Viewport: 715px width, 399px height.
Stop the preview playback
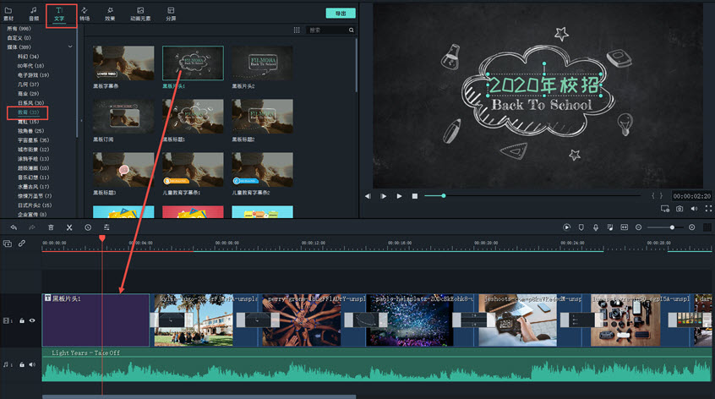coord(414,196)
